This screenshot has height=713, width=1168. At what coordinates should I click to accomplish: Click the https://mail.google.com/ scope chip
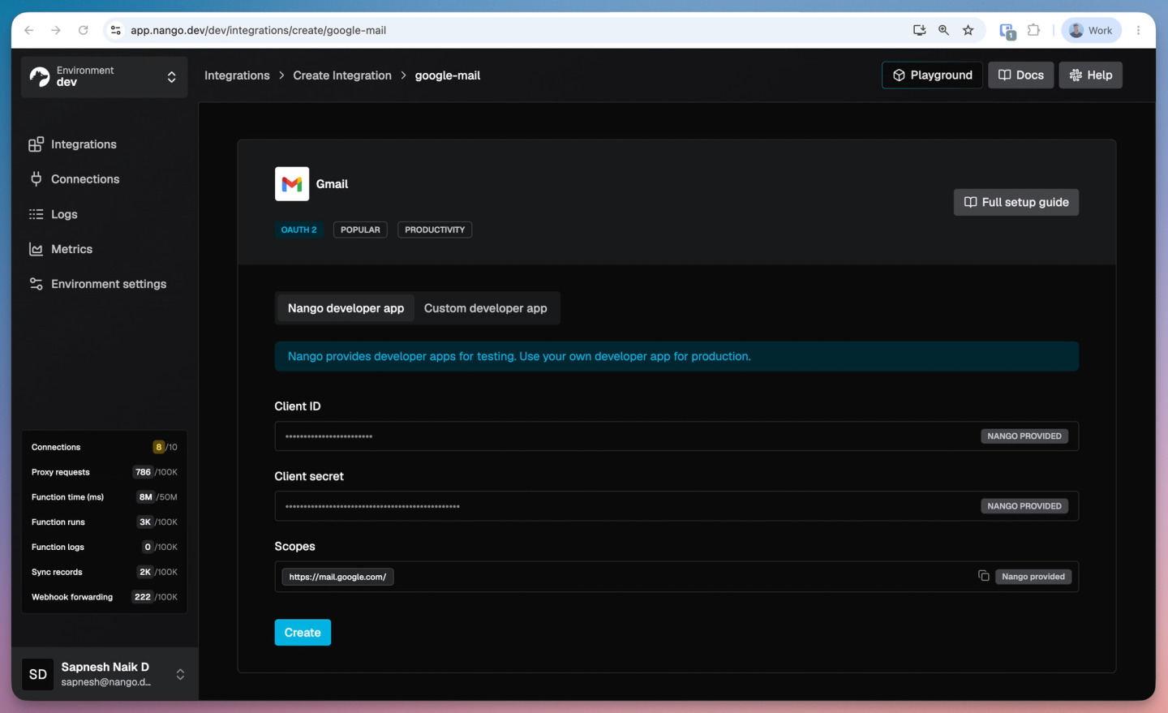(x=337, y=577)
